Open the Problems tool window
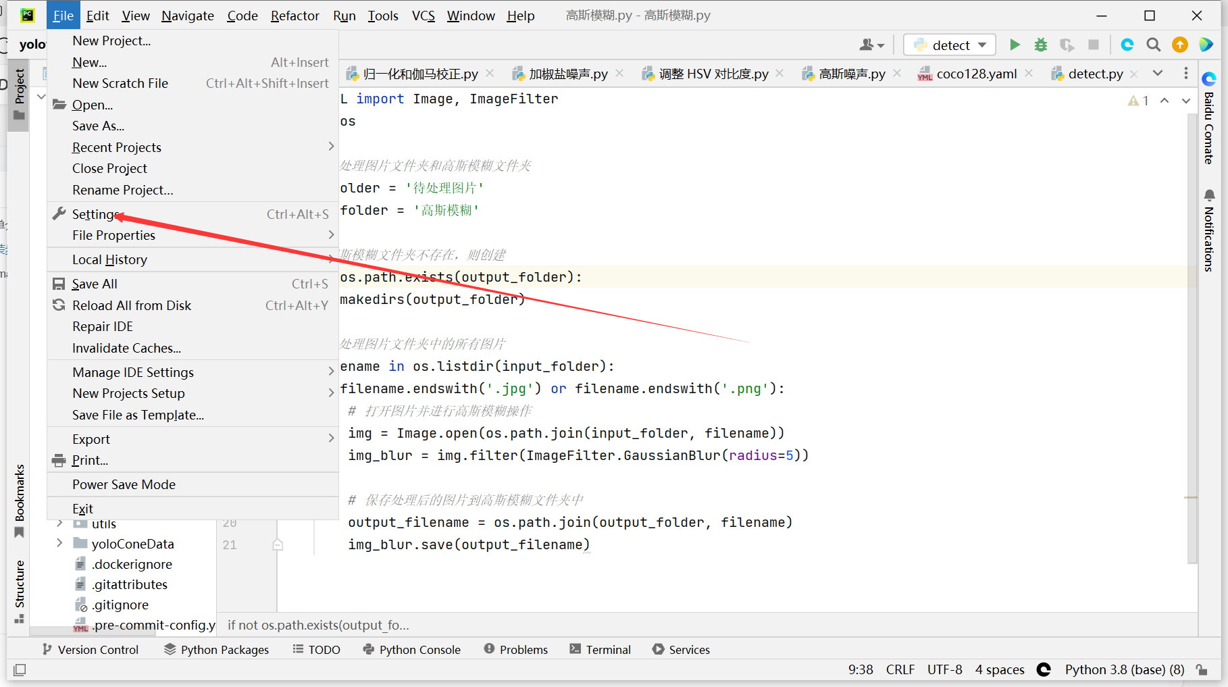 coord(515,649)
